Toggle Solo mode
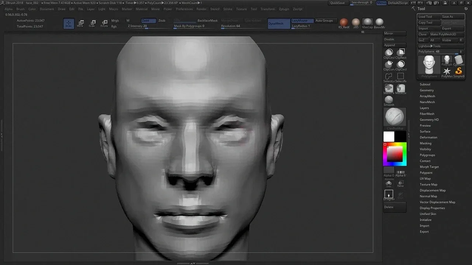 (389, 183)
